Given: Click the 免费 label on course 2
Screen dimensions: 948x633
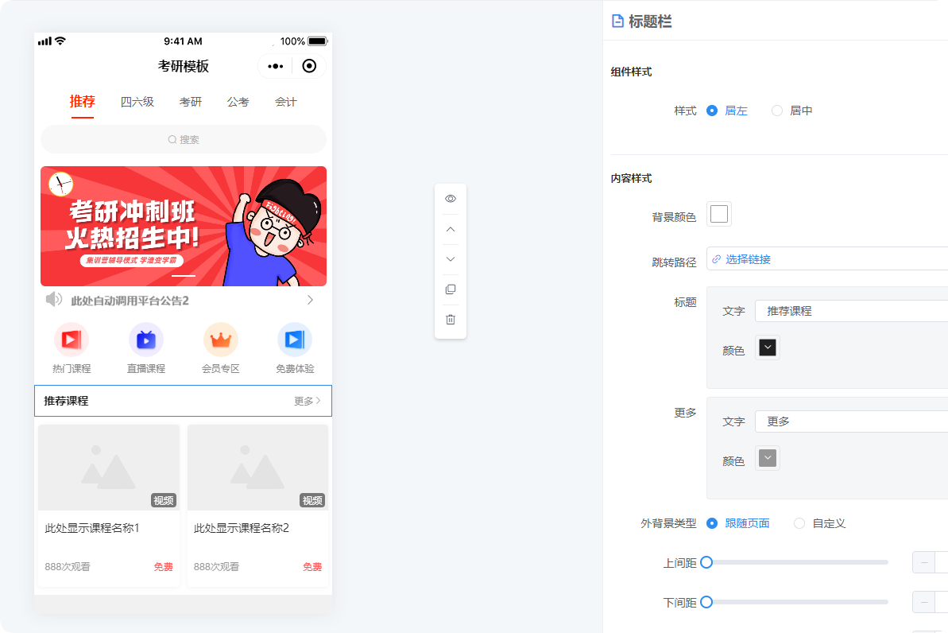Looking at the screenshot, I should [x=312, y=567].
